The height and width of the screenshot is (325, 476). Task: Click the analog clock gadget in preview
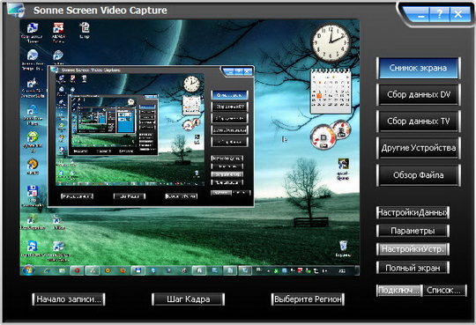pos(331,43)
